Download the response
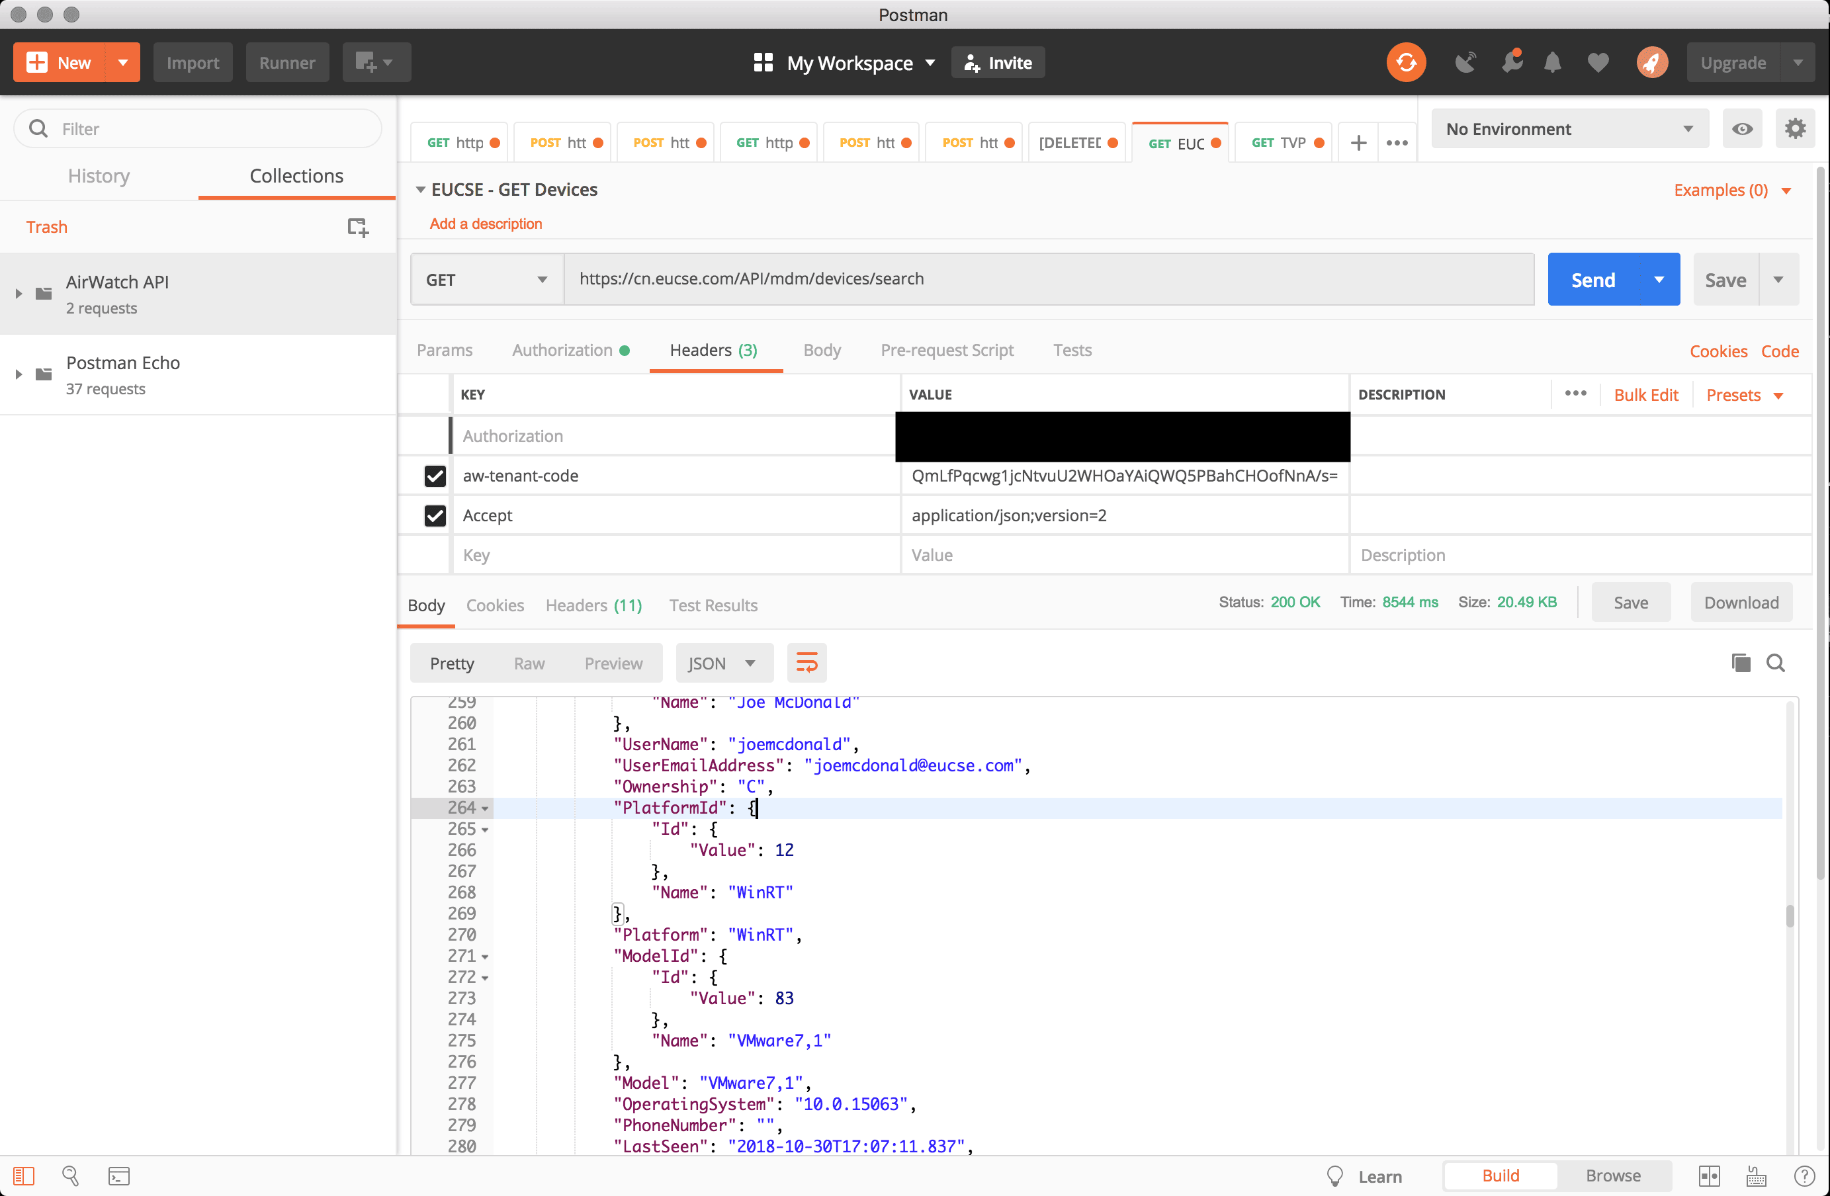 [x=1741, y=603]
